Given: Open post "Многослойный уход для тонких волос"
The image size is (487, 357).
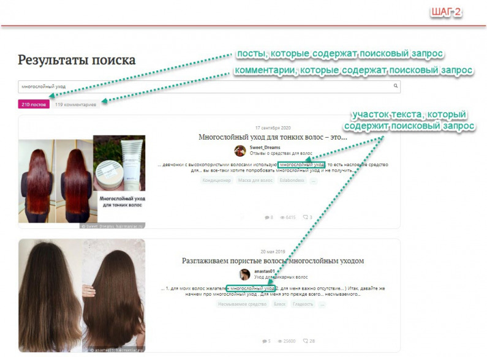Looking at the screenshot, I should pos(273,137).
